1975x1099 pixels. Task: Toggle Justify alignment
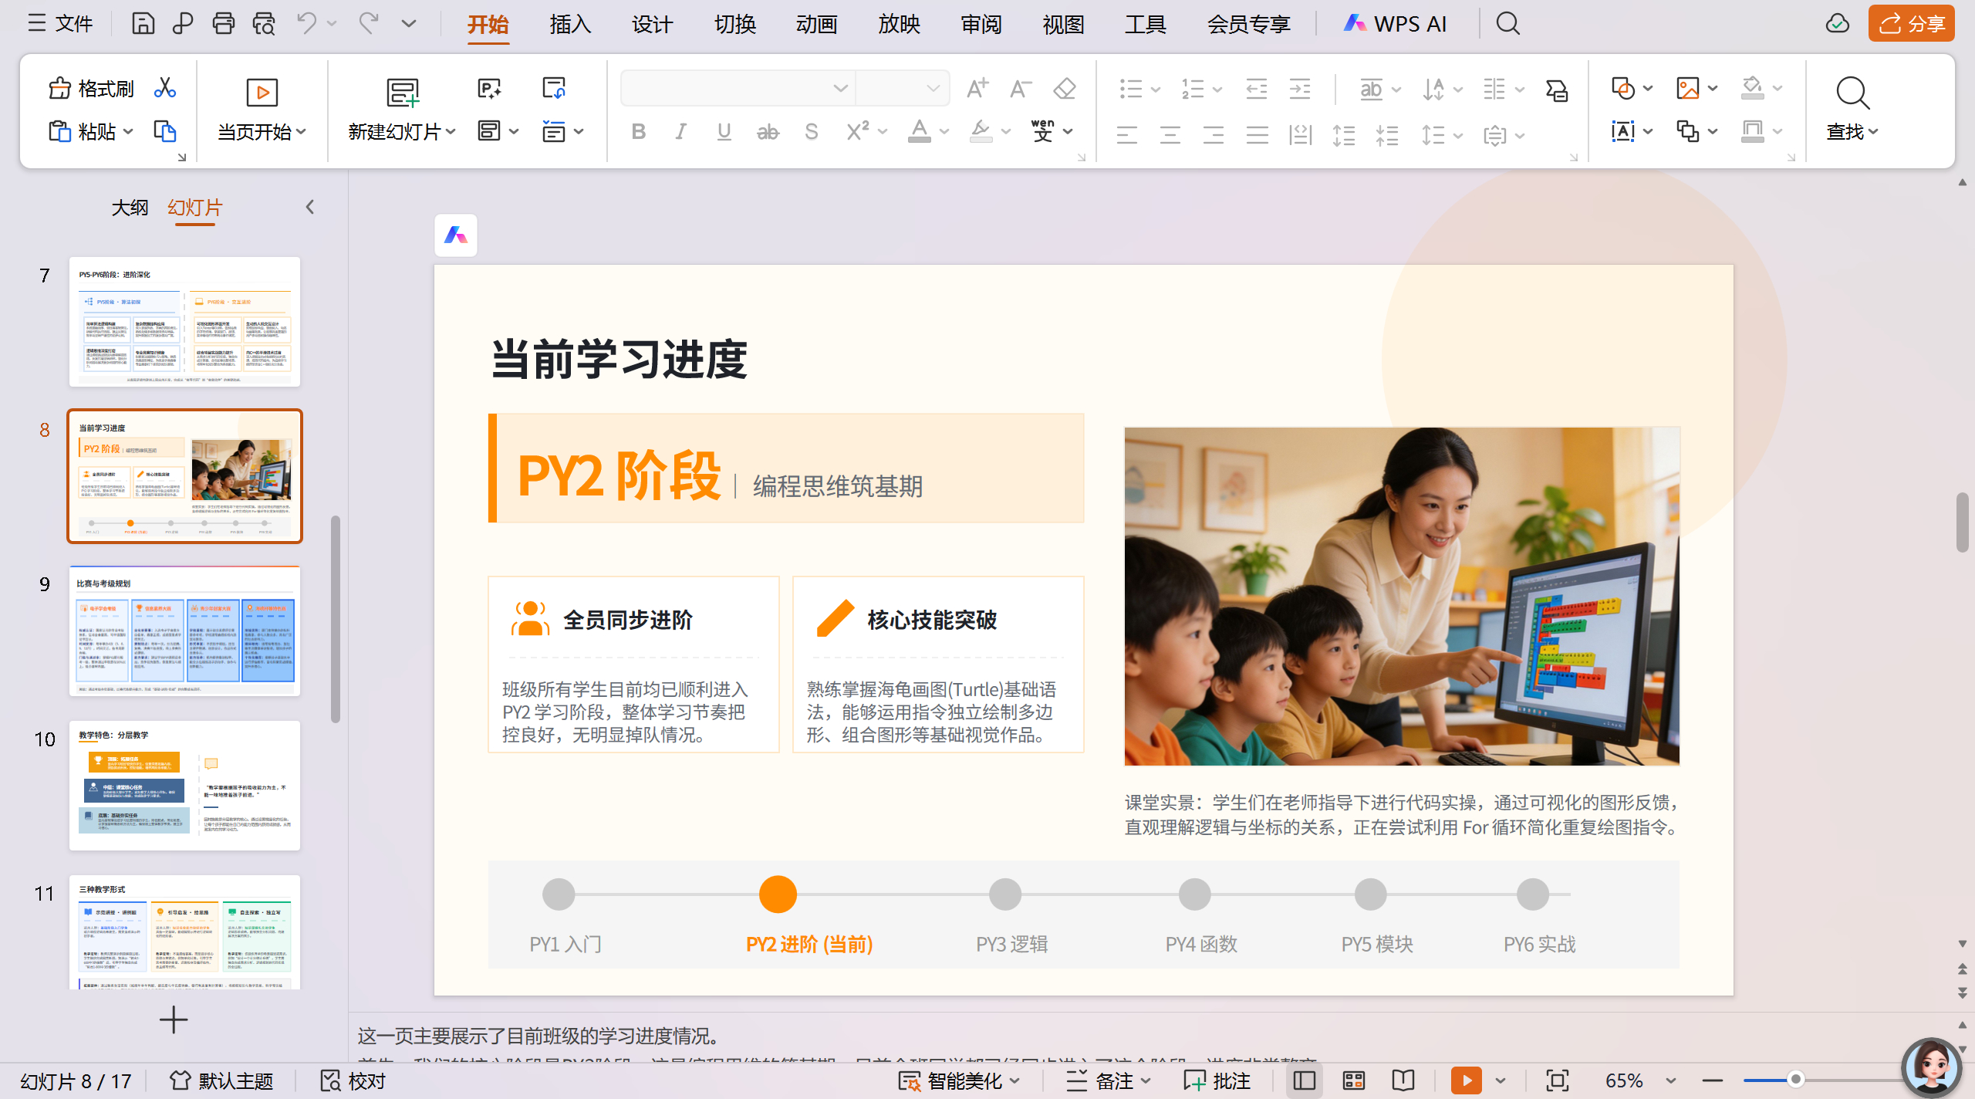1257,135
